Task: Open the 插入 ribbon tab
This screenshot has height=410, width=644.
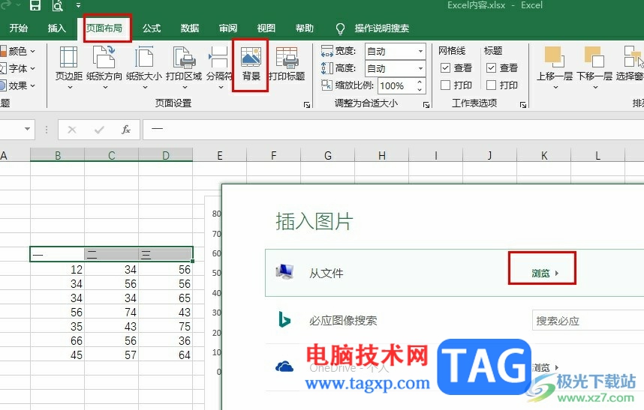Action: (57, 28)
